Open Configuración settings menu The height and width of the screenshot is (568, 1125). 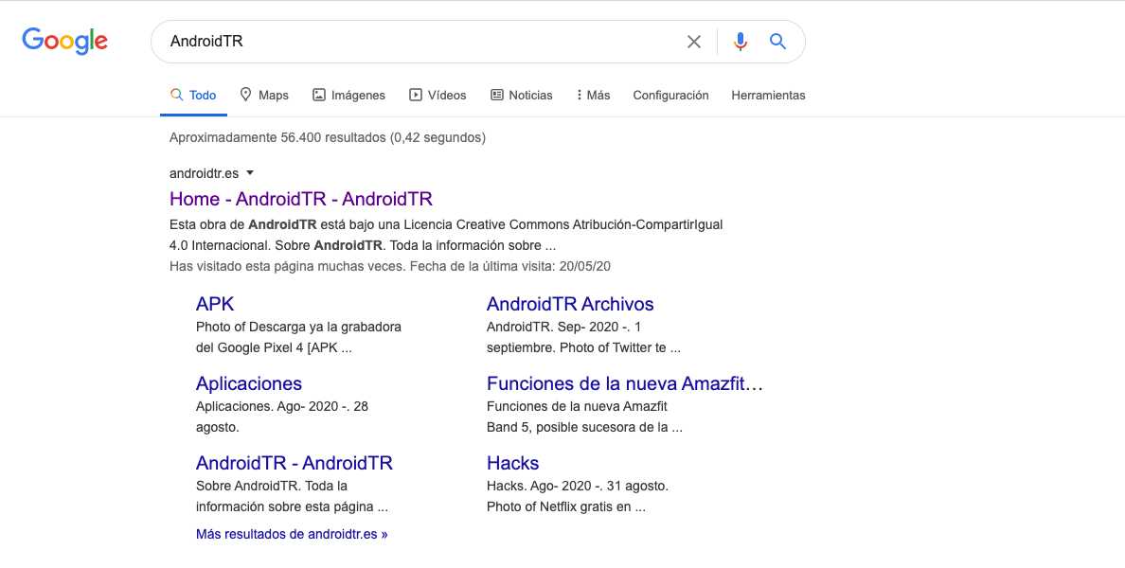pyautogui.click(x=670, y=95)
